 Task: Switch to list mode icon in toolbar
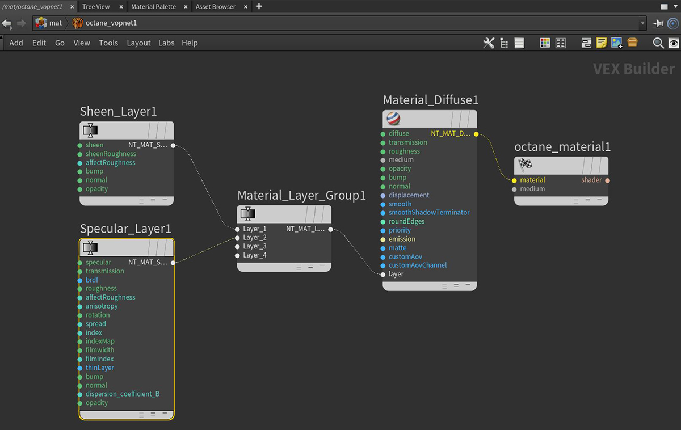click(519, 43)
